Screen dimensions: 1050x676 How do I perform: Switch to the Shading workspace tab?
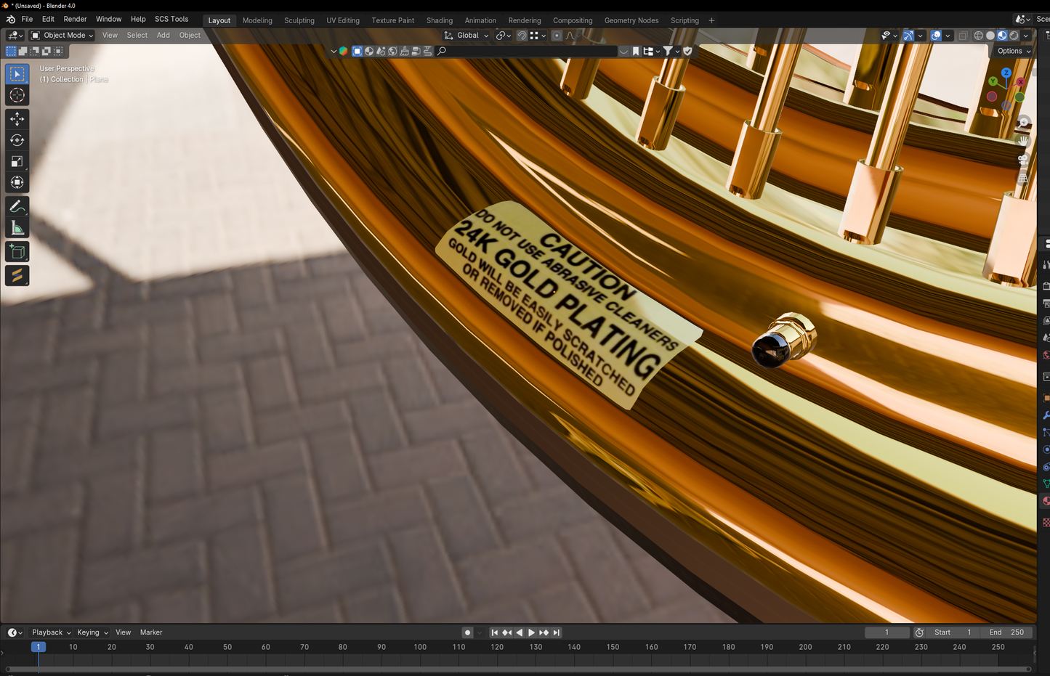[x=439, y=20]
